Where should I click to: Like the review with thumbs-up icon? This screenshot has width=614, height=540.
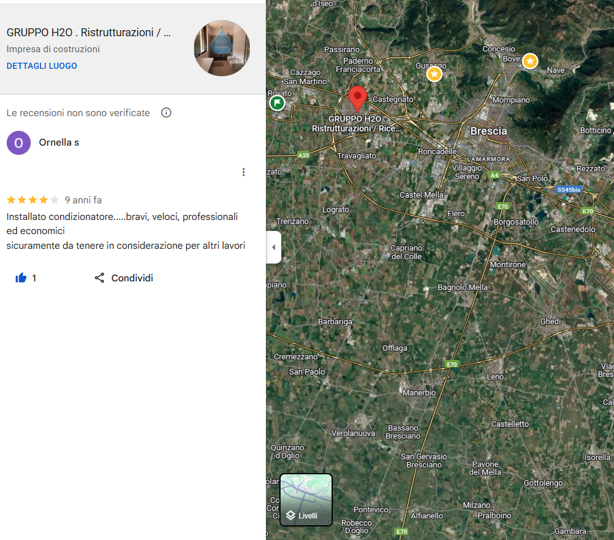[x=21, y=278]
